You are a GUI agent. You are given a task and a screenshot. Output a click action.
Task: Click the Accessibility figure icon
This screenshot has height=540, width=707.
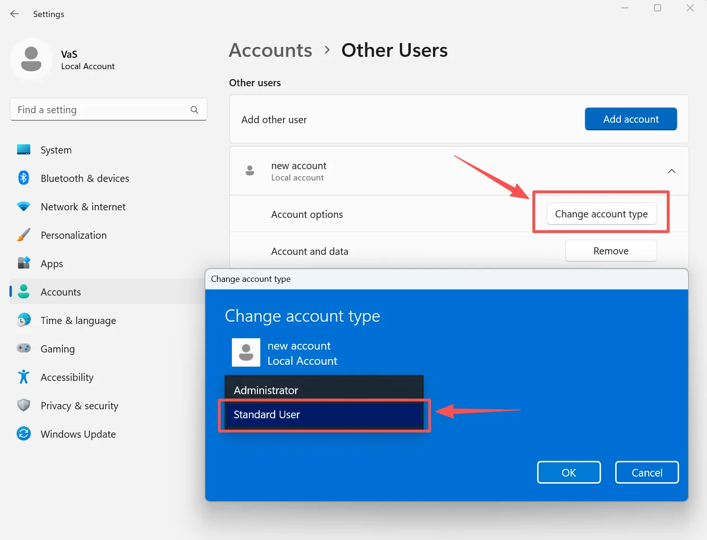click(x=24, y=377)
